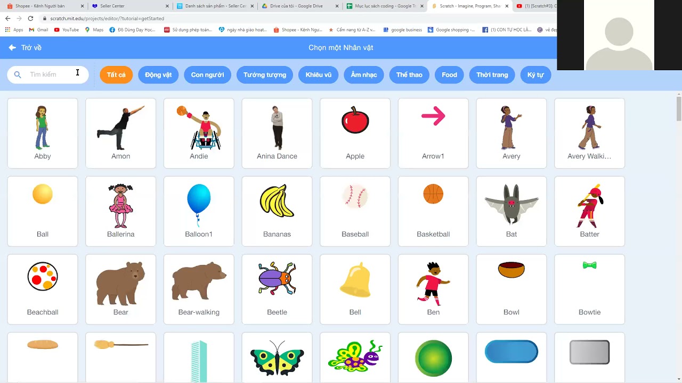Choose the green Bowtie sprite

(x=590, y=289)
